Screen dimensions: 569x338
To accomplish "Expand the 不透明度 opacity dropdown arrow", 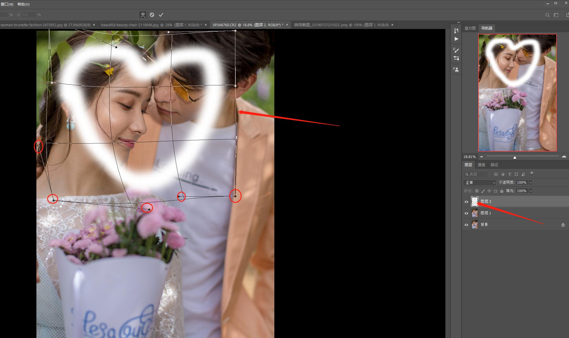I will [x=531, y=183].
